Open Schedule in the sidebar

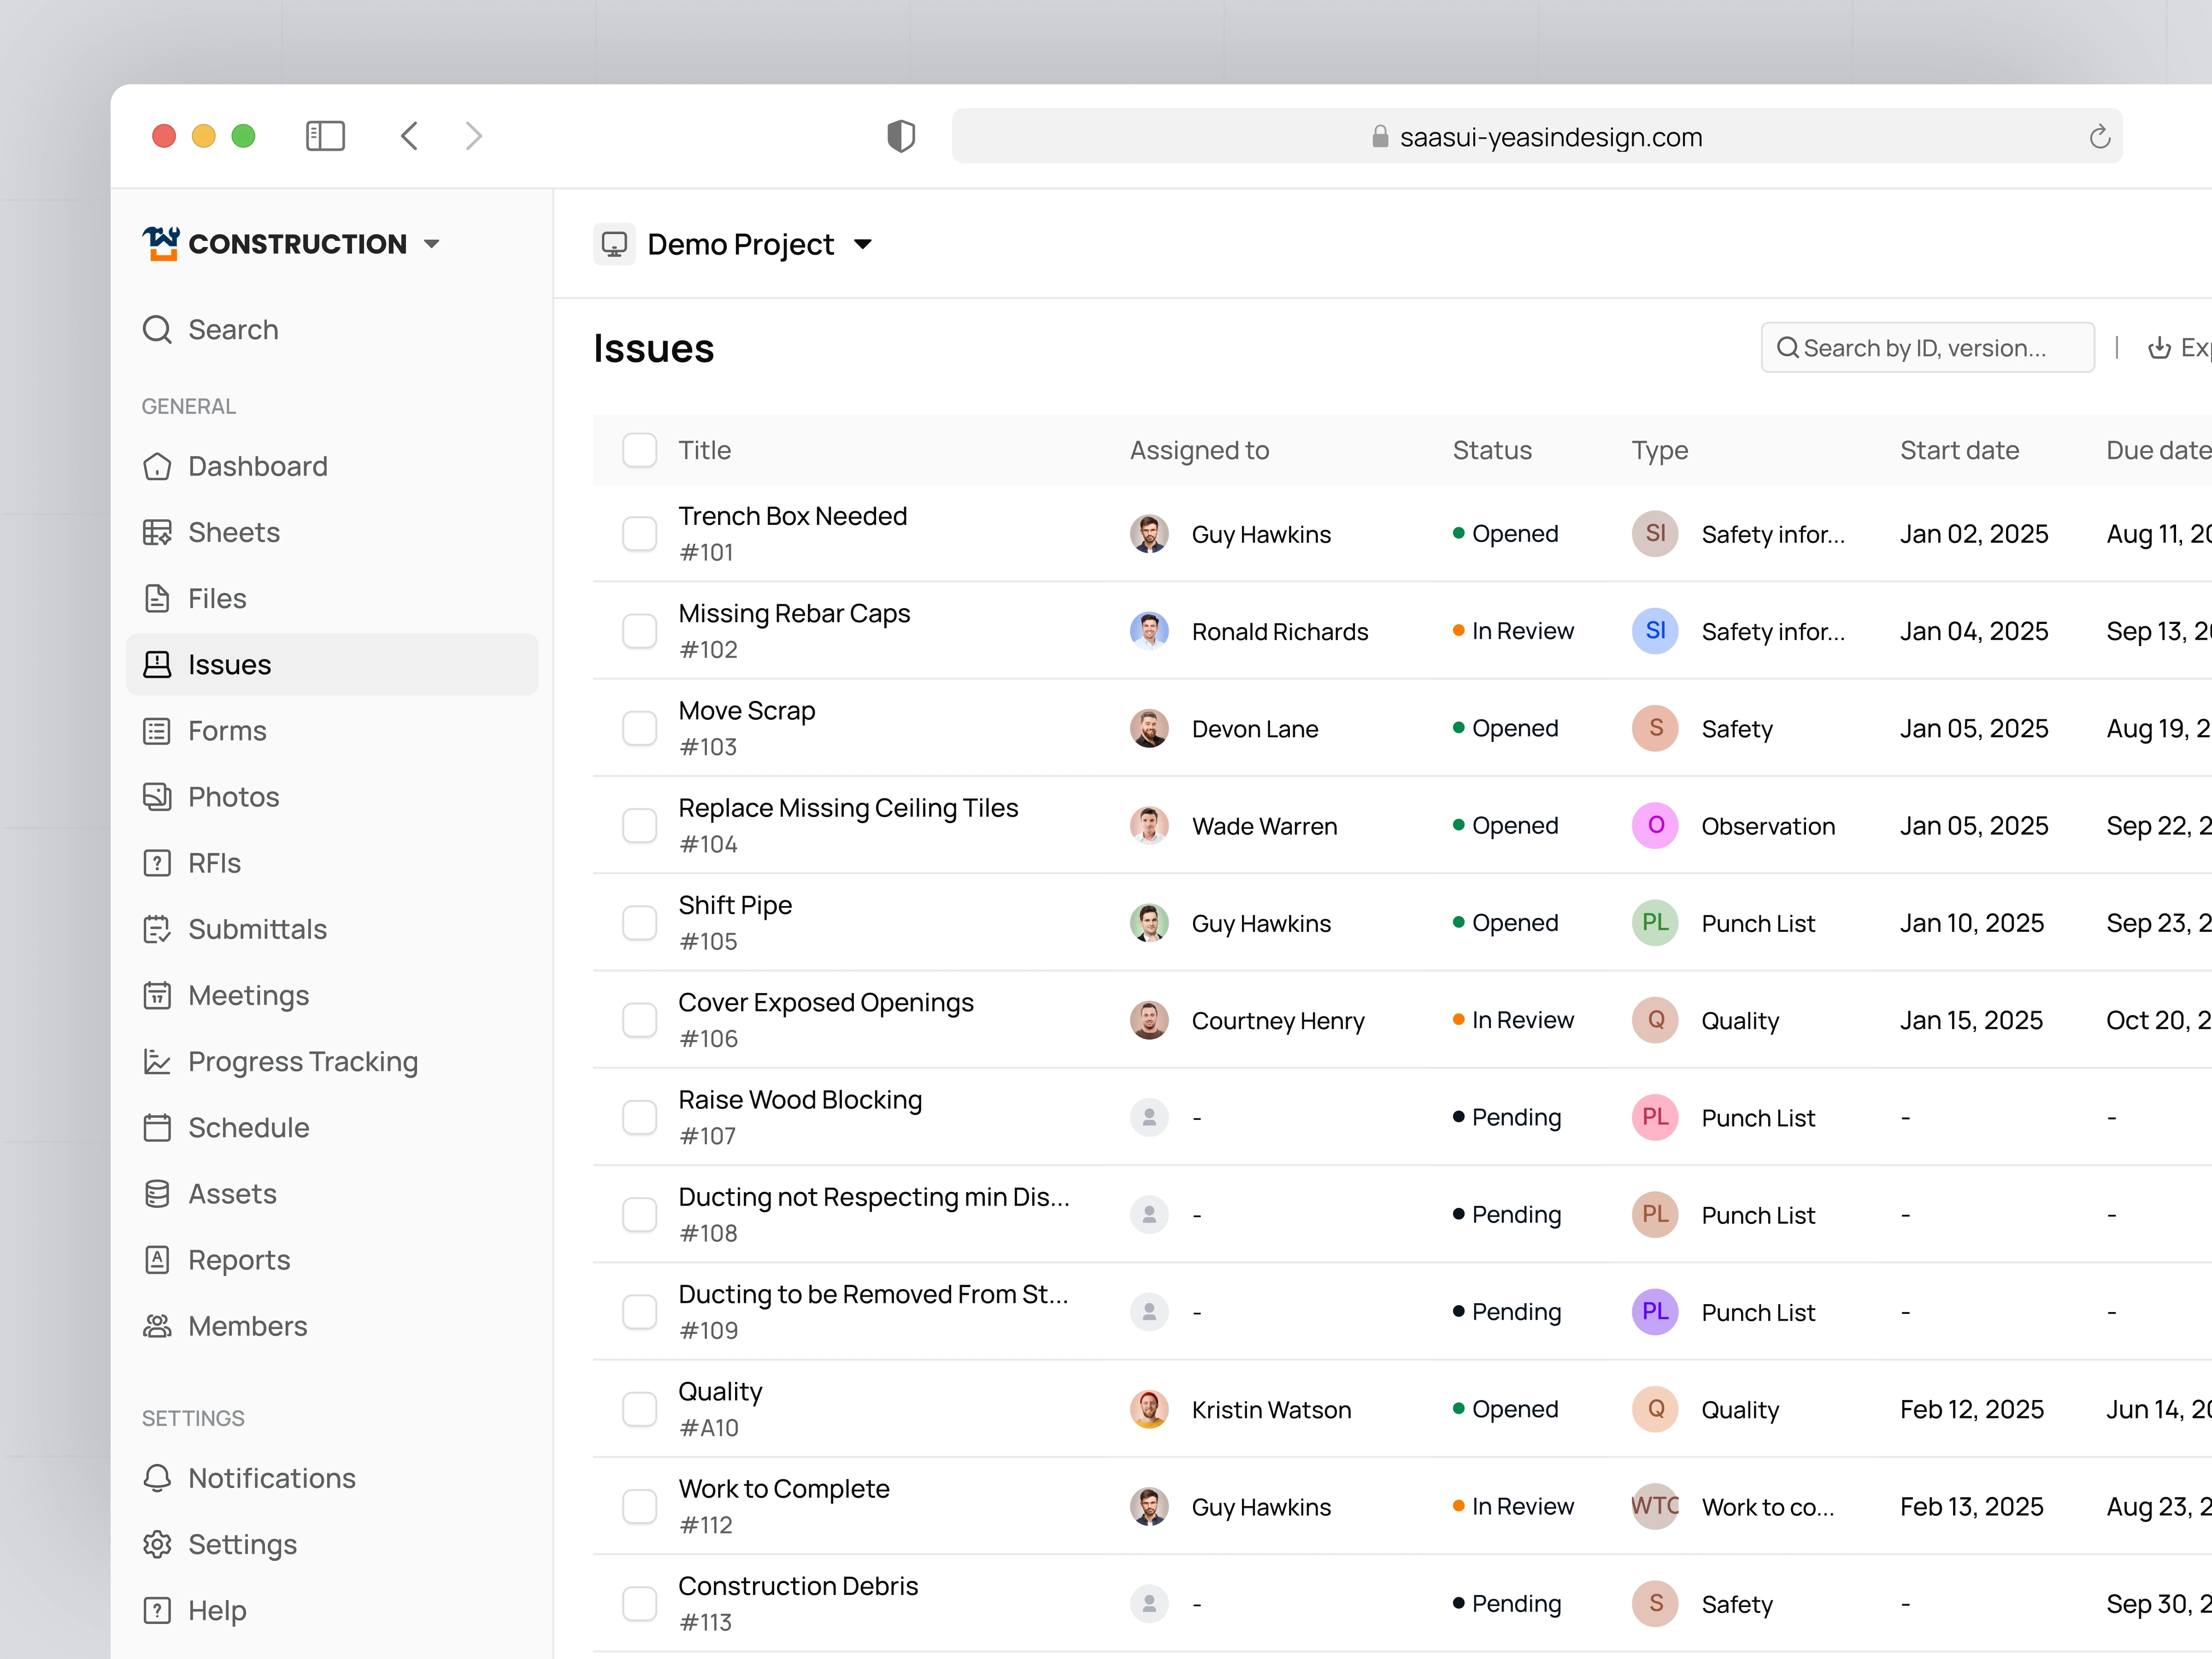pyautogui.click(x=332, y=1128)
